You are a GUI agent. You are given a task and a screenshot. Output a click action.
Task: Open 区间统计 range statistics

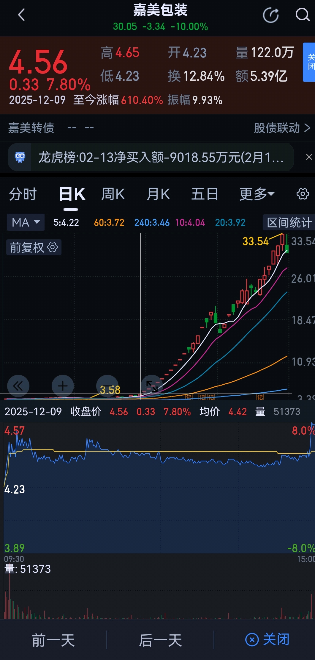tap(289, 222)
